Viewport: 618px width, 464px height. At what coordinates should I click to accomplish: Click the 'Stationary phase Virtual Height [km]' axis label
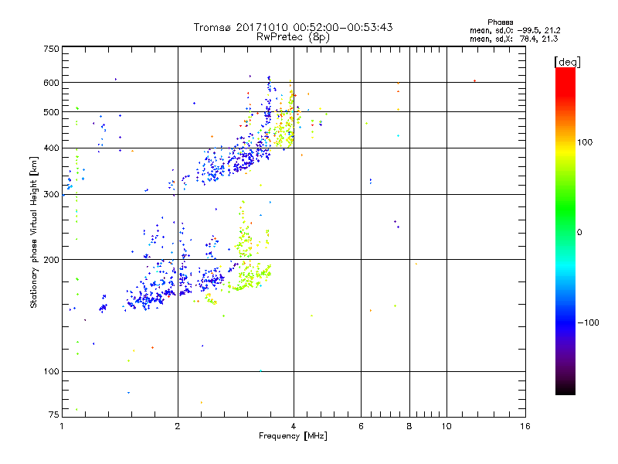coord(34,232)
